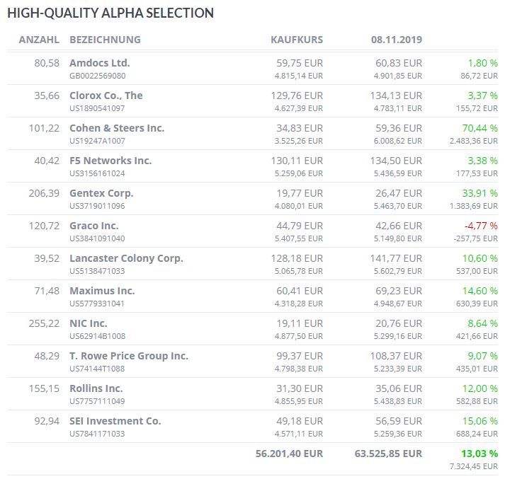
Task: Click Graco loss -4,77 %
Action: (x=481, y=226)
